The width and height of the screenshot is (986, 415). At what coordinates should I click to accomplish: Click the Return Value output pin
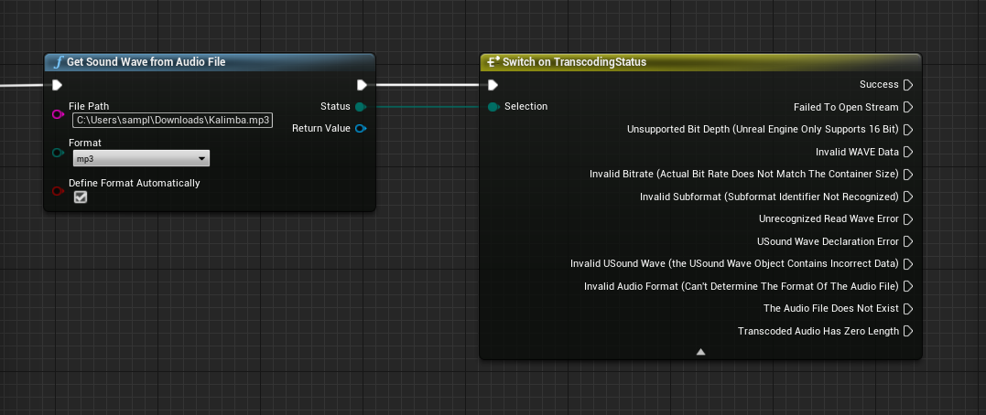pyautogui.click(x=361, y=129)
